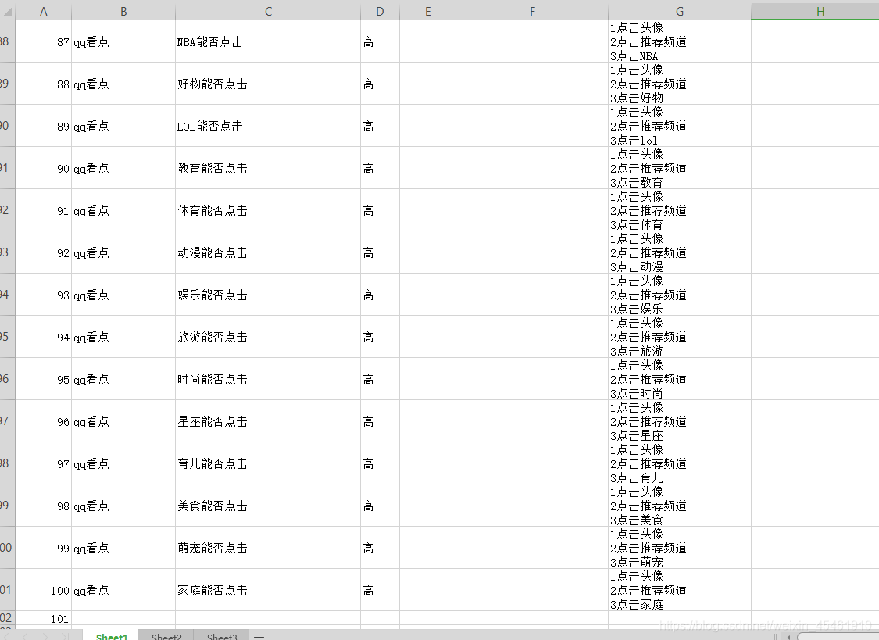This screenshot has width=879, height=640.
Task: Select column B header
Action: 123,11
